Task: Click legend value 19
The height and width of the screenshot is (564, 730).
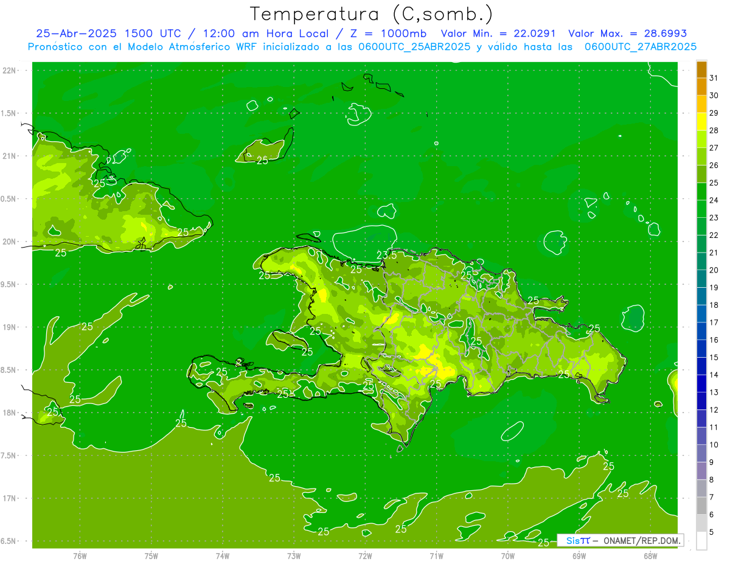Action: (714, 288)
